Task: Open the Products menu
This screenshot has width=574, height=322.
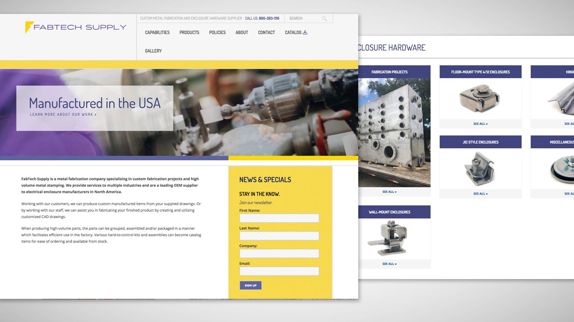Action: coord(189,32)
